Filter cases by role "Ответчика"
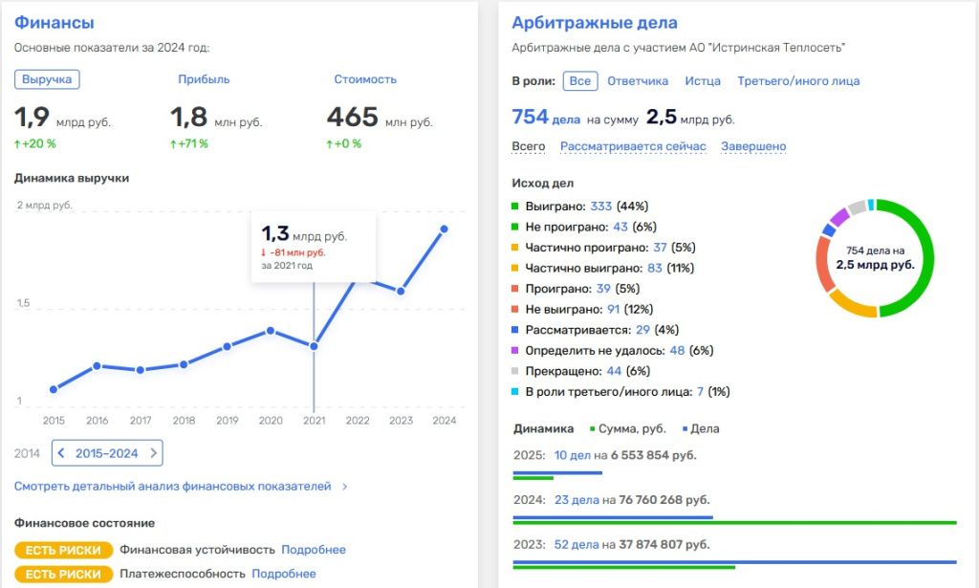Viewport: 979px width, 588px height. click(638, 81)
